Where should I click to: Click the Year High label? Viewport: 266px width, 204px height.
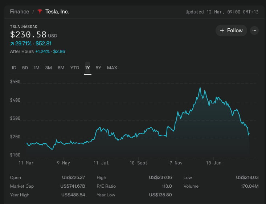[x=20, y=195]
